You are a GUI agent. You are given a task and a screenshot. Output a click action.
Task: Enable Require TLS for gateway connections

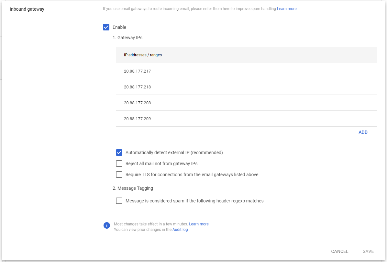(119, 175)
